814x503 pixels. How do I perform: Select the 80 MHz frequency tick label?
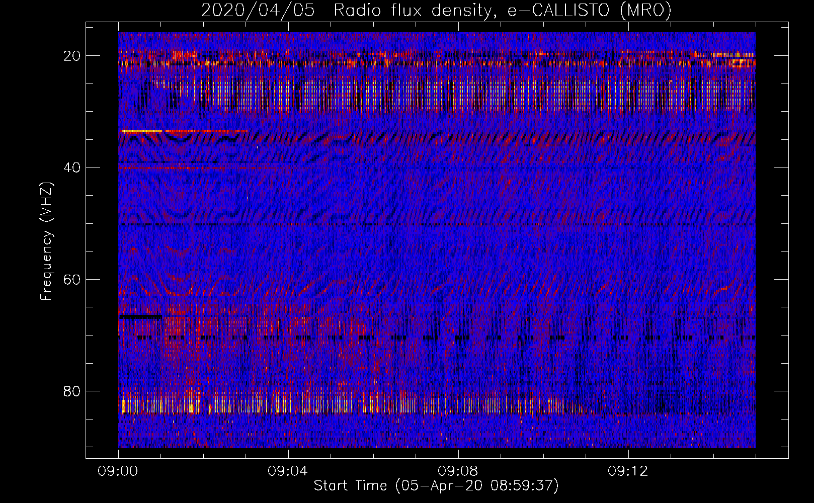point(72,391)
